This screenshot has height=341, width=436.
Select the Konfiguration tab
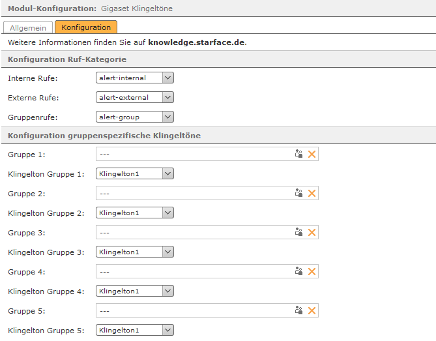click(x=86, y=27)
